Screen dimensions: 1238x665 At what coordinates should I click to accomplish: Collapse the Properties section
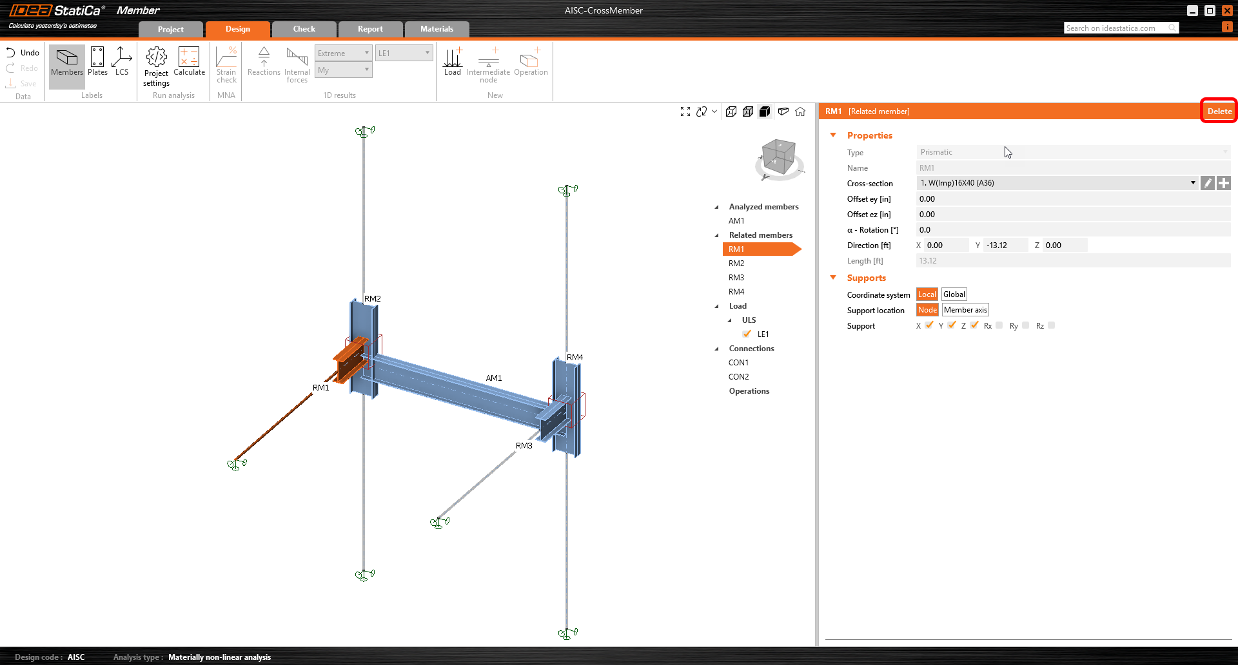tap(833, 135)
